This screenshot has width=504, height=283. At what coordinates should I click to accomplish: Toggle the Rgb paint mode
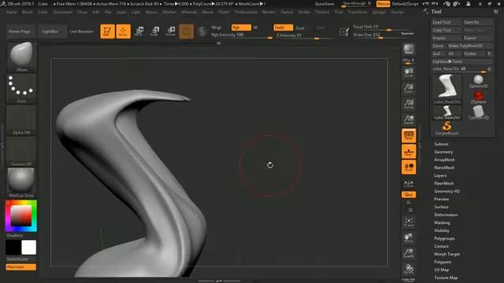[x=241, y=28]
